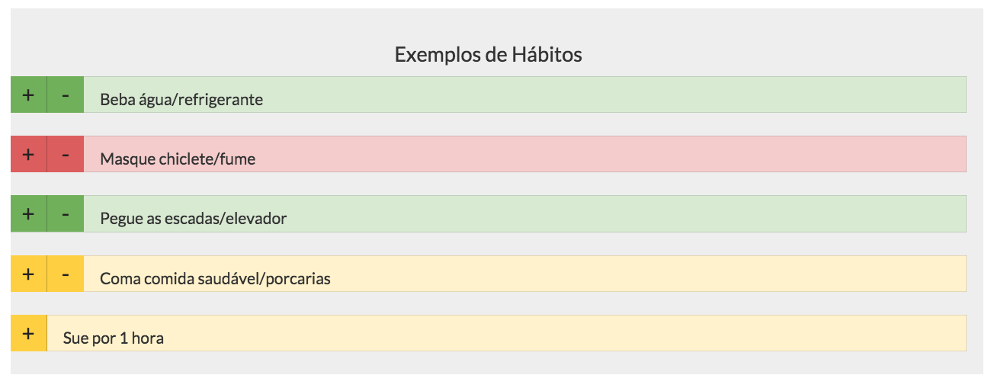Select the Beba água/refrigerante habit text
Screen dimensions: 994x391
181,99
